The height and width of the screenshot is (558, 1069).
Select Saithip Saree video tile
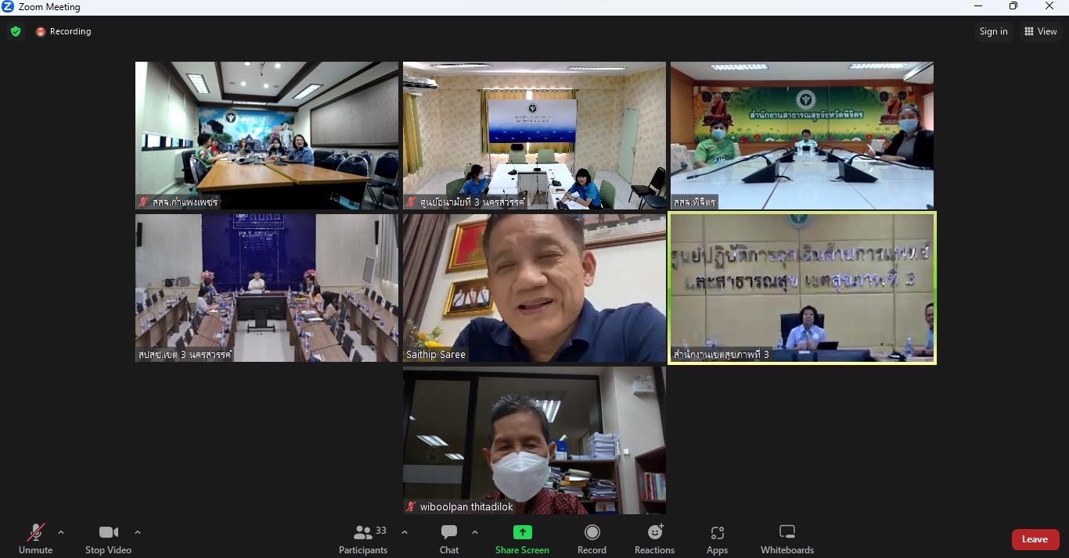pos(534,288)
